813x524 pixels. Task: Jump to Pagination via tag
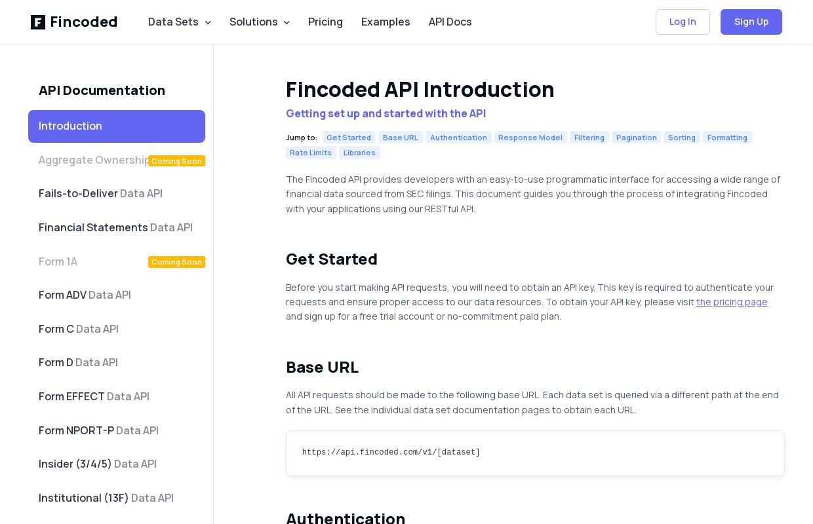tap(636, 138)
